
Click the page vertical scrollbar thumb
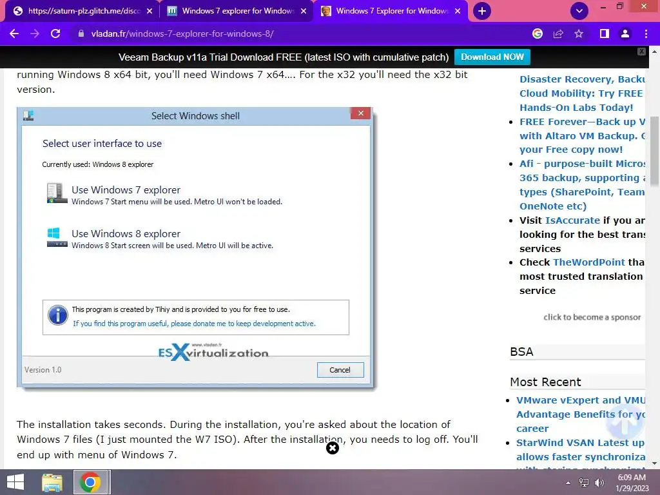655,151
